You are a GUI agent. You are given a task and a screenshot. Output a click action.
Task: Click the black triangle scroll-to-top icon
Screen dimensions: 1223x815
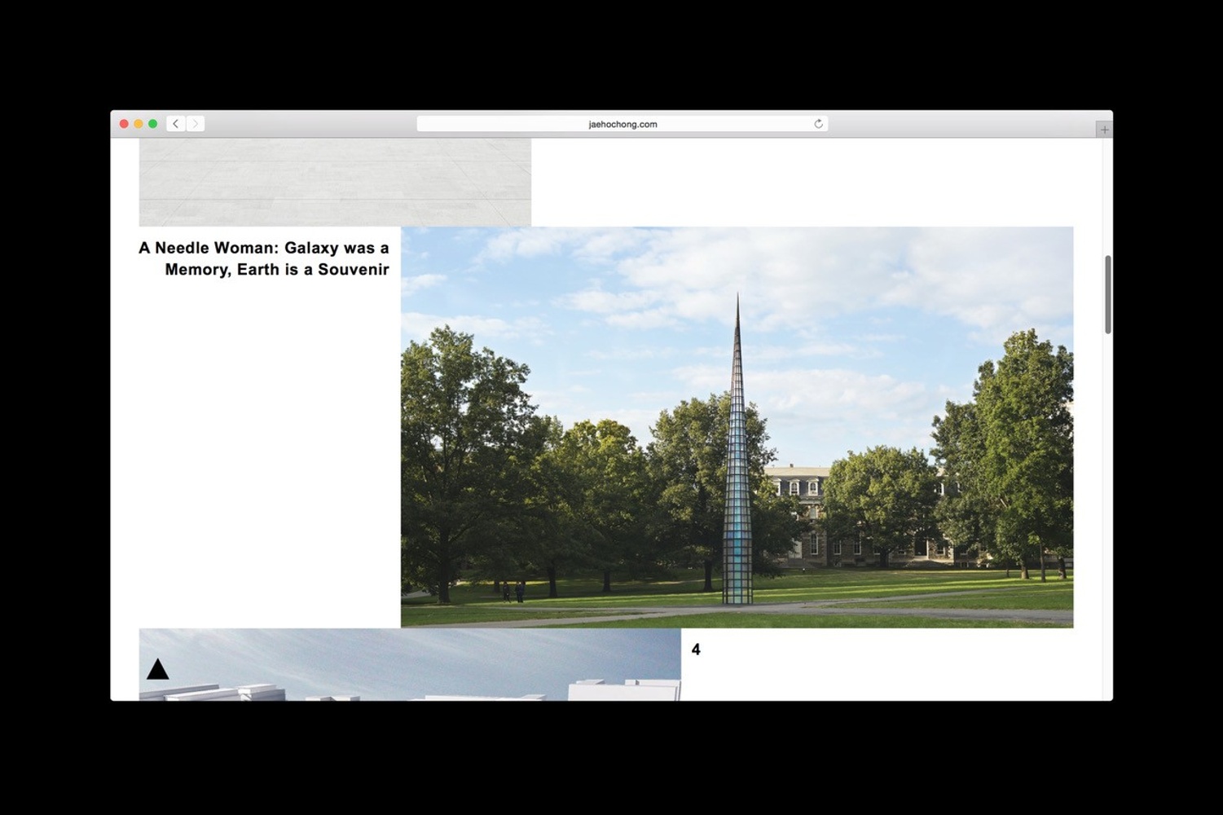coord(157,669)
